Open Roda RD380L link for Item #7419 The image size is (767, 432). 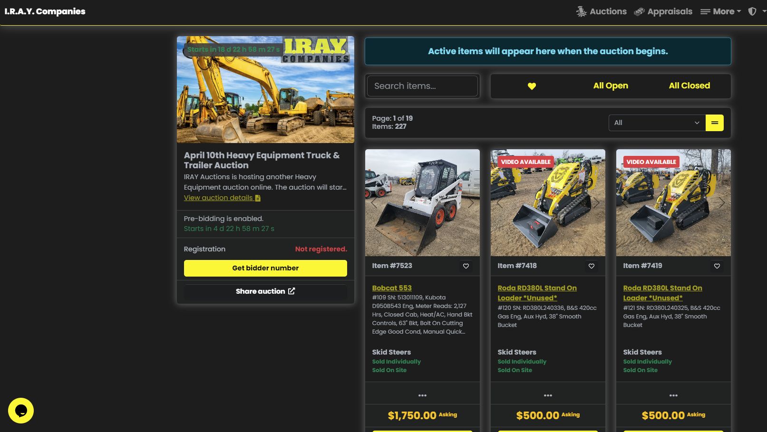[x=662, y=293]
